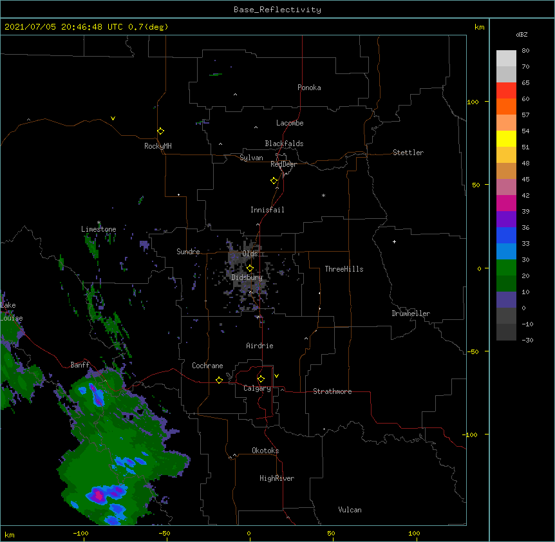Click the Blackfalds town label
Image resolution: width=555 pixels, height=542 pixels.
(x=284, y=144)
